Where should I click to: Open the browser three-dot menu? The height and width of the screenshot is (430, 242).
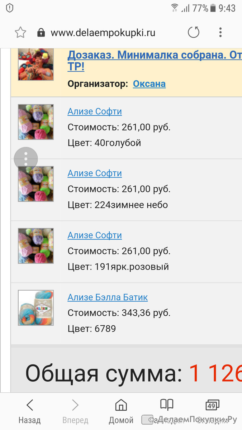point(220,33)
